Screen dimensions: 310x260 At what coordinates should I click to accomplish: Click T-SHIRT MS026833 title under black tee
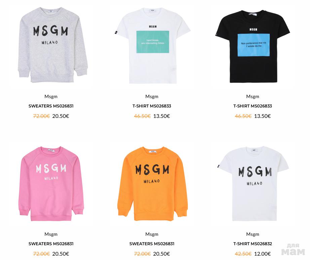pyautogui.click(x=253, y=106)
